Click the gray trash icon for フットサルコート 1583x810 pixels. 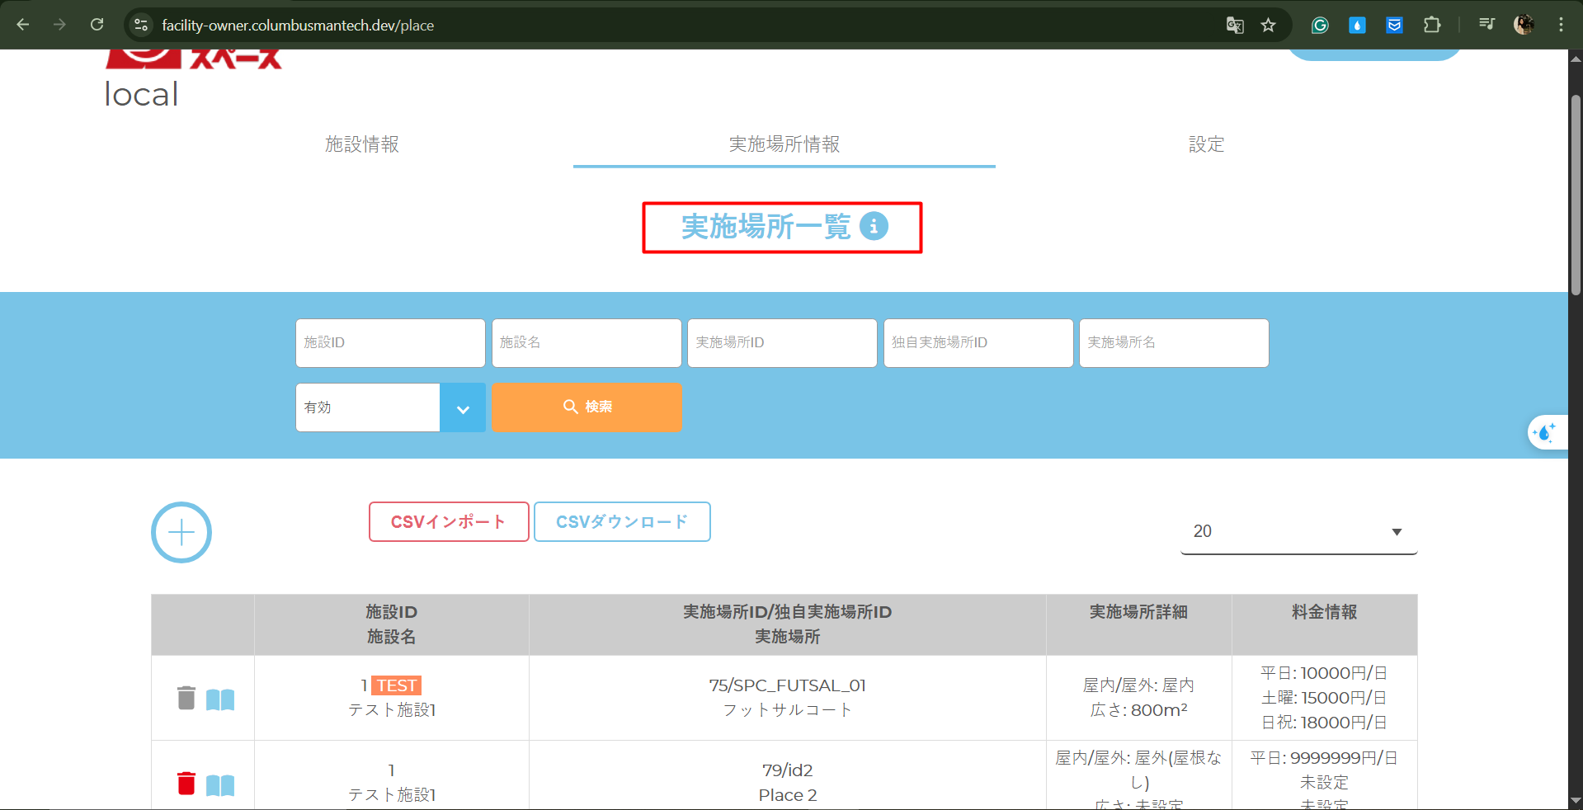tap(186, 699)
